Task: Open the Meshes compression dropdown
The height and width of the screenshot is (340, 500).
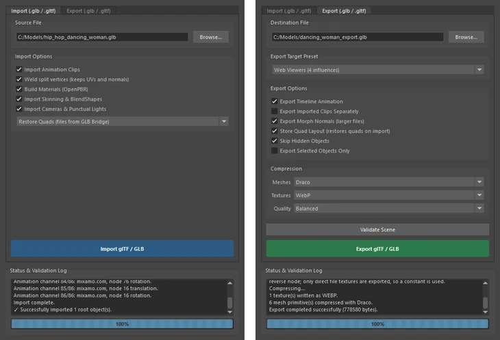Action: point(389,182)
